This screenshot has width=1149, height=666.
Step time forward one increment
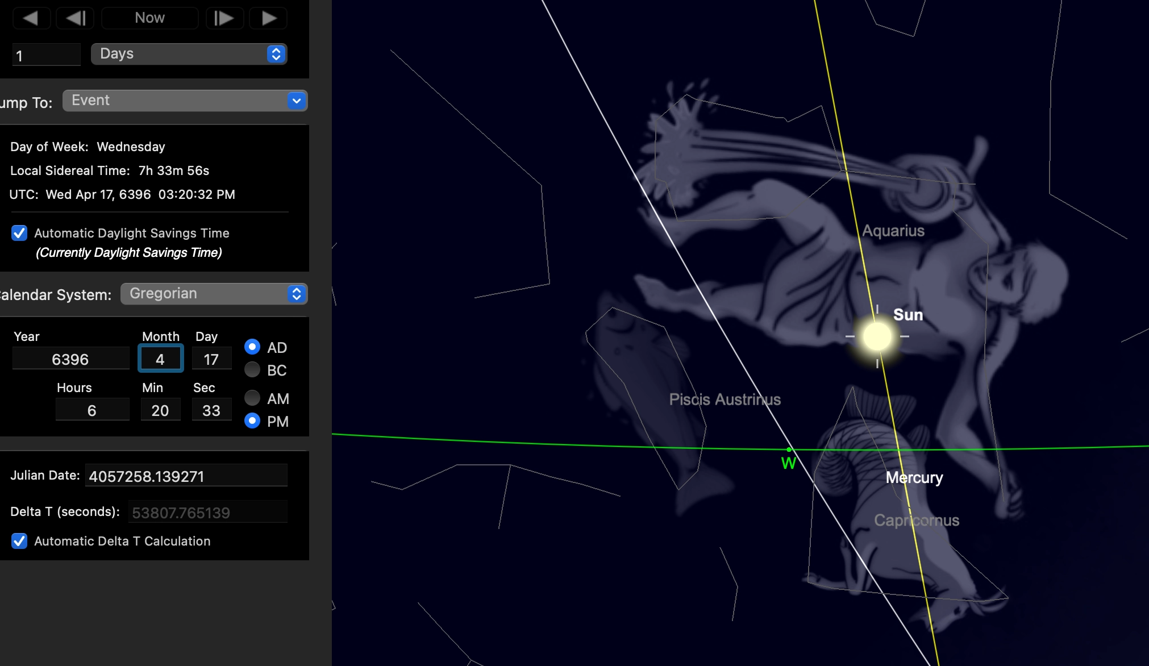[224, 18]
